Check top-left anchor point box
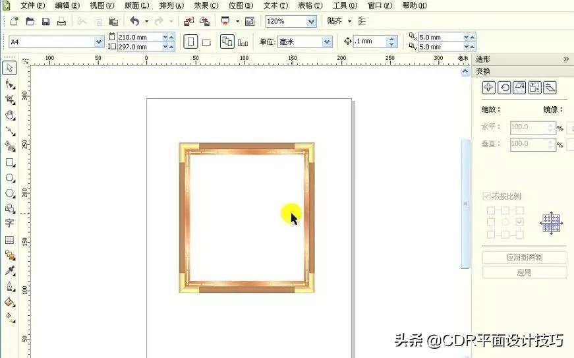Viewport: 574px width, 358px height. (491, 210)
